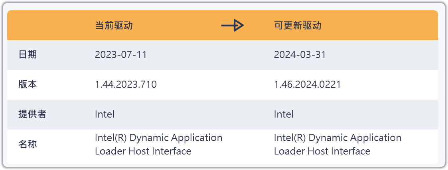Select updatable driver name Intel(R) Dynamic Application
This screenshot has height=170, width=448.
[x=338, y=138]
